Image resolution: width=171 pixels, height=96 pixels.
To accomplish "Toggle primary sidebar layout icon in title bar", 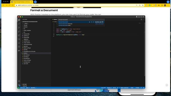I will 137,17.
